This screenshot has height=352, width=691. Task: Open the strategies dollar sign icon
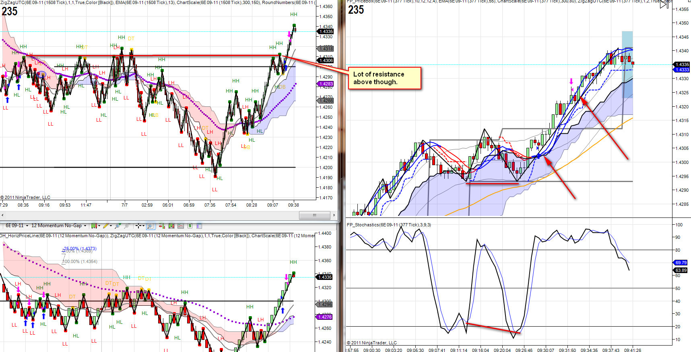click(x=190, y=226)
